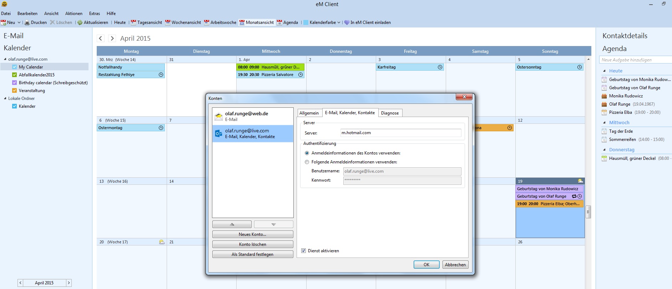Screen dimensions: 672x289
Task: Select Anmeldeinformationen des Kontos verwenden radio
Action: [307, 153]
